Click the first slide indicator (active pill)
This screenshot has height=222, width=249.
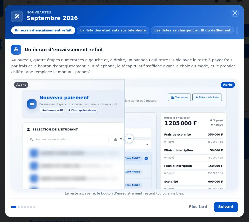(x=14, y=207)
